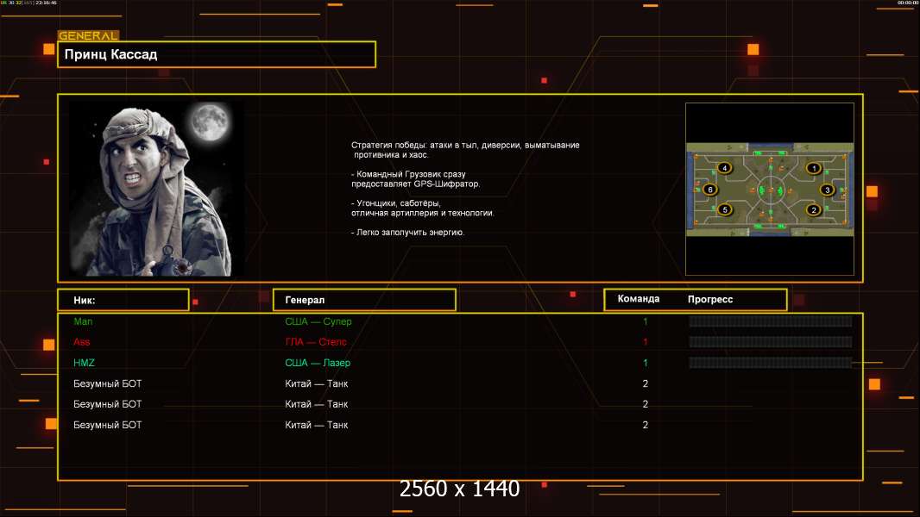Select the Ник column header
This screenshot has width=920, height=517.
pyautogui.click(x=123, y=300)
